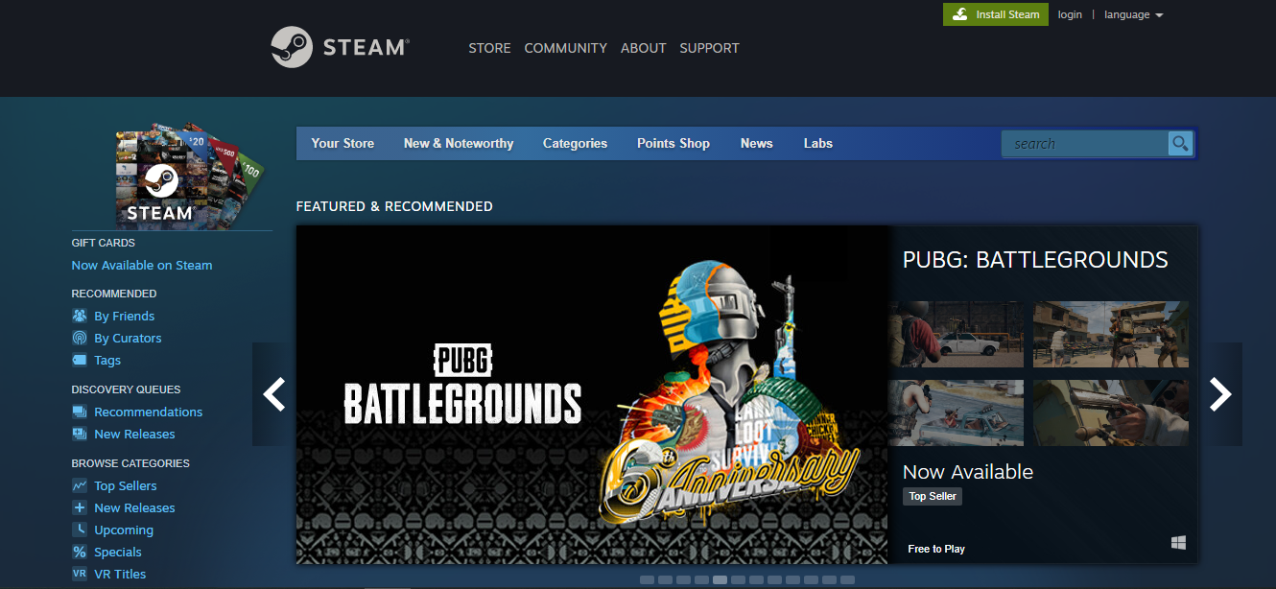1276x589 pixels.
Task: Jump to the first carousel page dot
Action: pos(647,579)
